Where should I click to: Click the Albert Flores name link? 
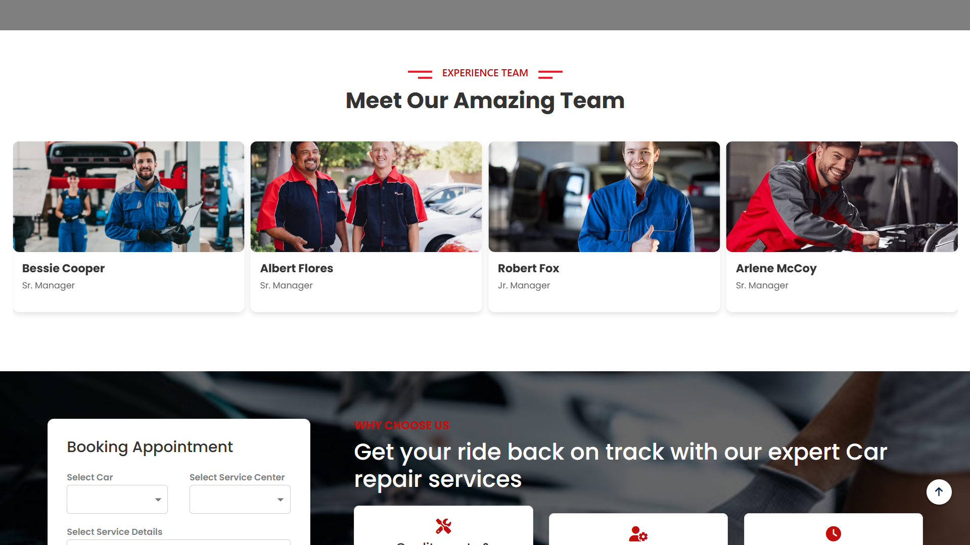pyautogui.click(x=297, y=268)
